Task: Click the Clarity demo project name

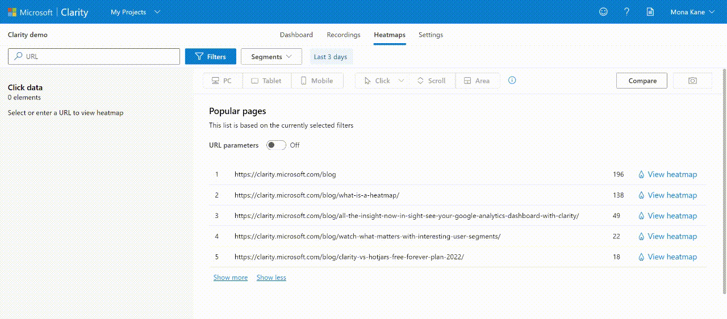Action: click(x=28, y=35)
